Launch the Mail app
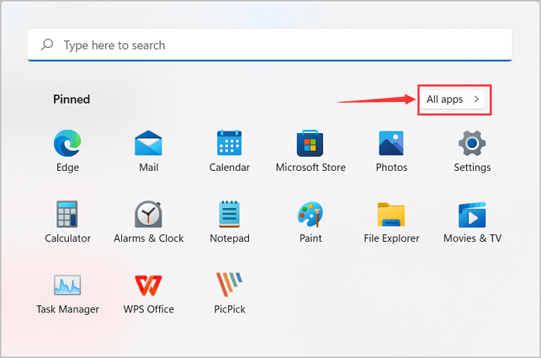 (148, 144)
